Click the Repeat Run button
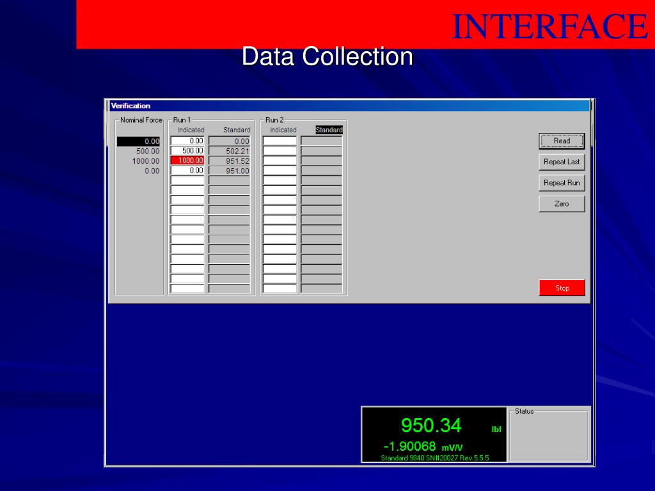The image size is (655, 491). pos(562,183)
